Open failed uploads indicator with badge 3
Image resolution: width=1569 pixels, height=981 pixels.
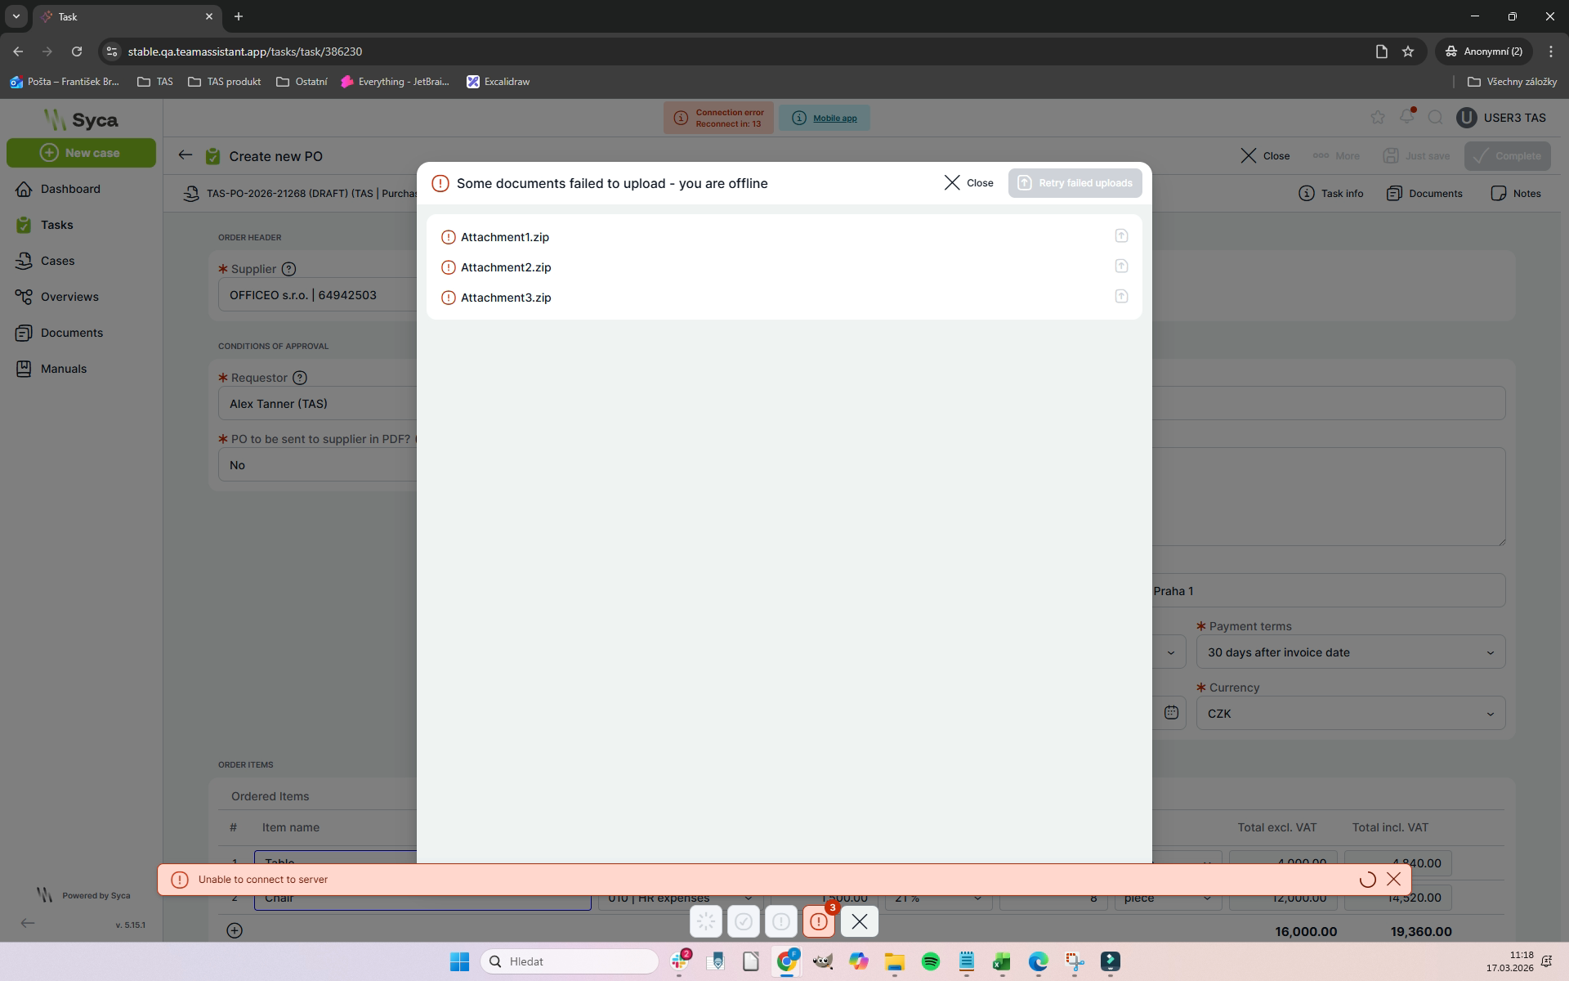click(x=819, y=921)
